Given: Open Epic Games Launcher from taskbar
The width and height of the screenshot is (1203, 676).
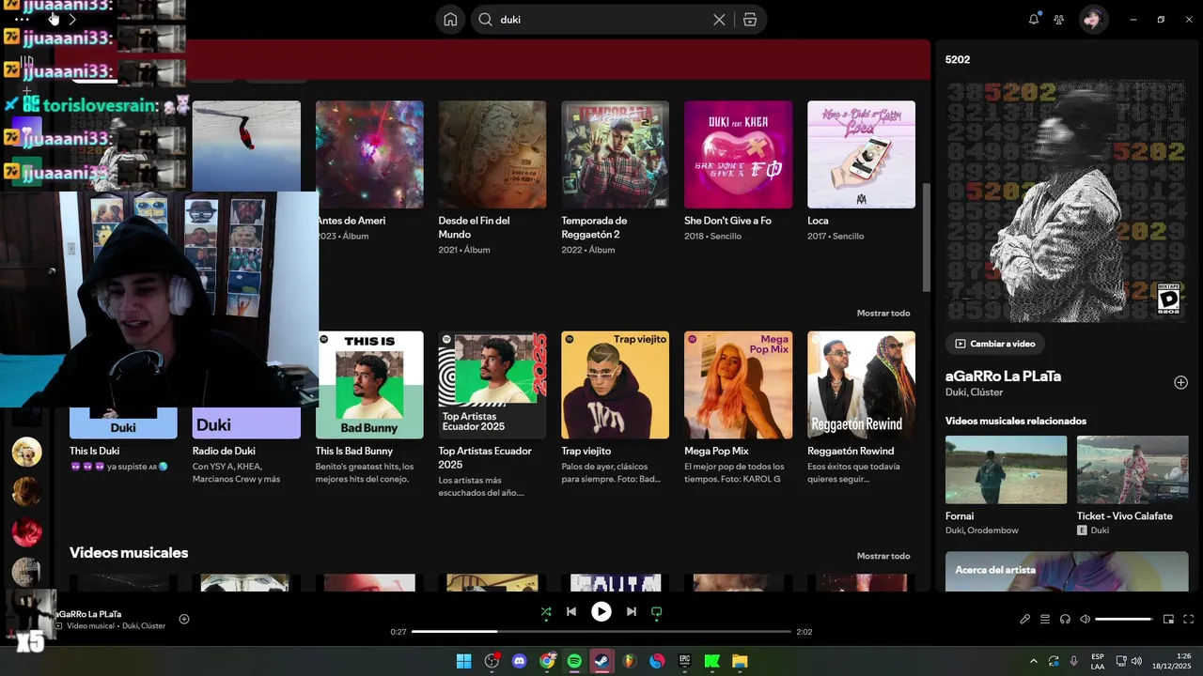Looking at the screenshot, I should (684, 661).
